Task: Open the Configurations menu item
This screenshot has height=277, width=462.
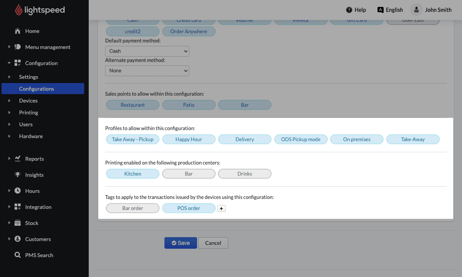Action: (37, 89)
